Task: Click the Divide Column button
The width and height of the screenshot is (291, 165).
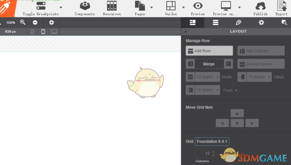Action: click(x=261, y=64)
